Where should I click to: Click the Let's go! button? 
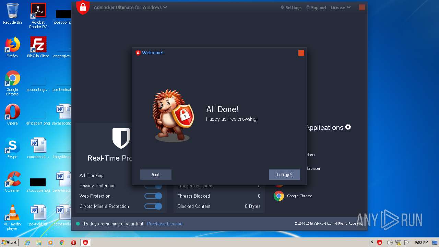(284, 175)
